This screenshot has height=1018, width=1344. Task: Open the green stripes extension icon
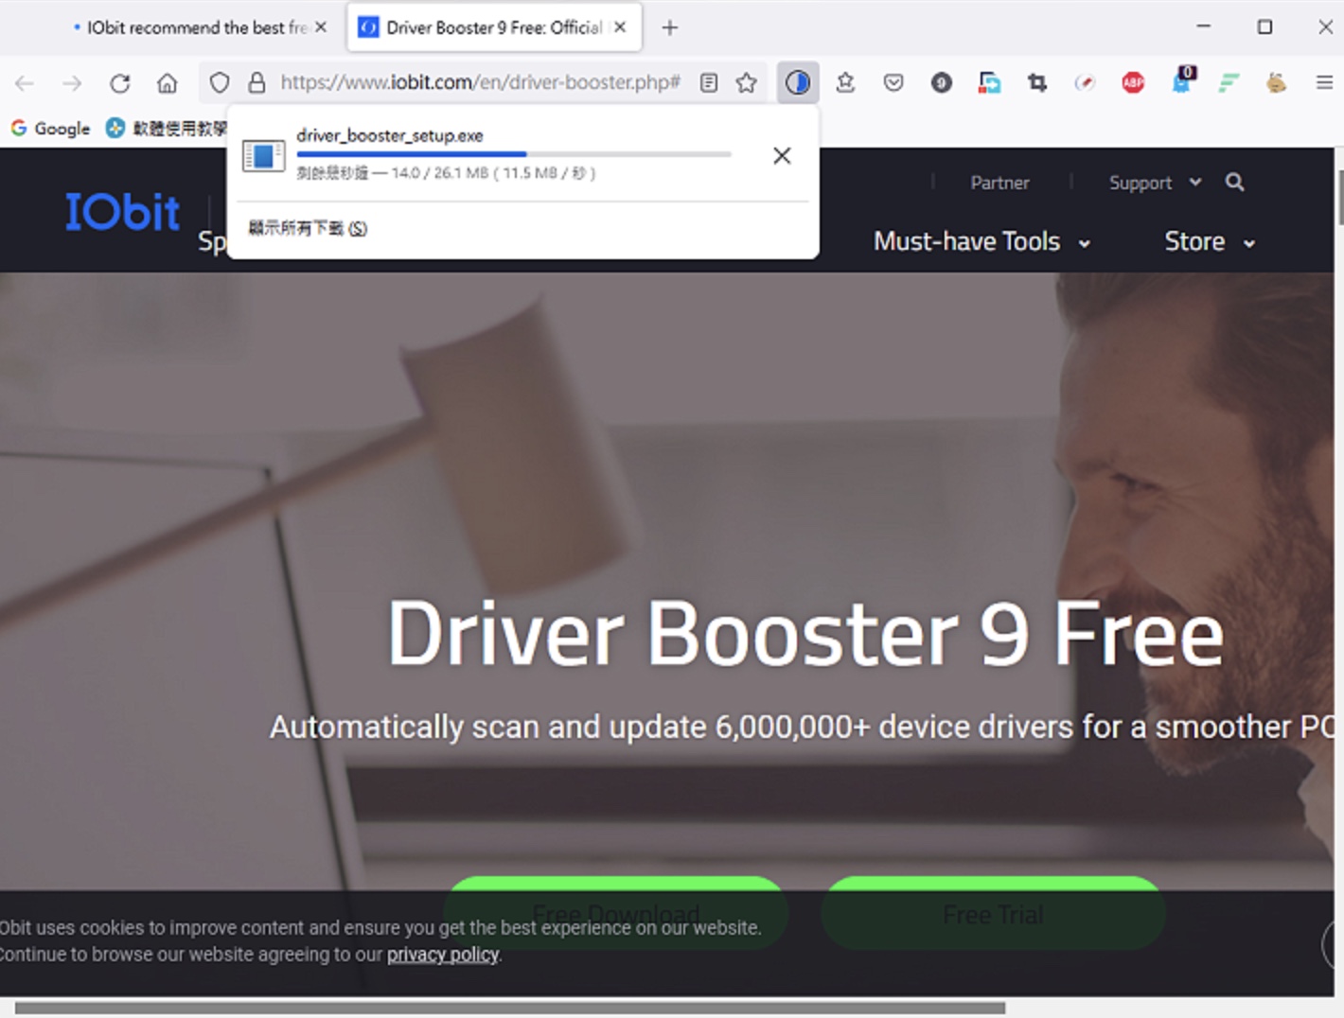(1229, 83)
